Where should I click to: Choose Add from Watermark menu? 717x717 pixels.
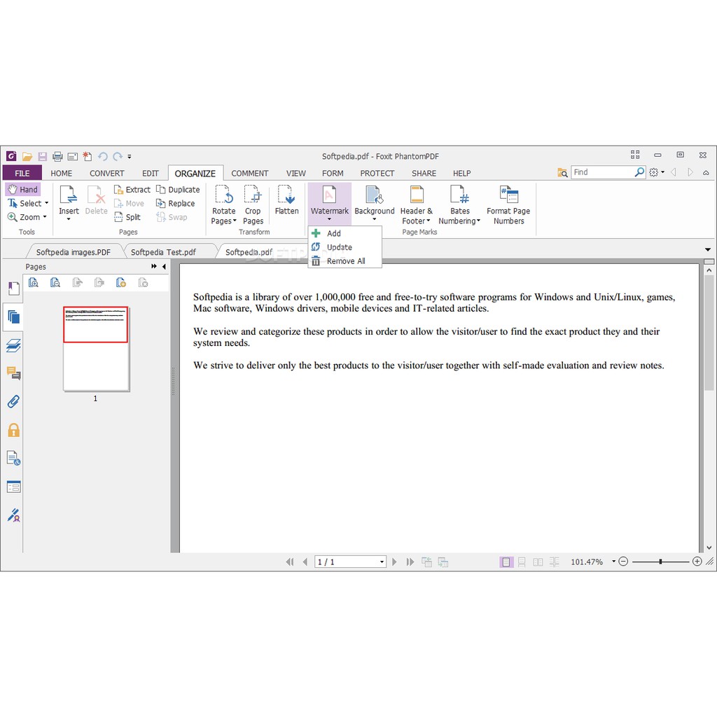tap(344, 233)
